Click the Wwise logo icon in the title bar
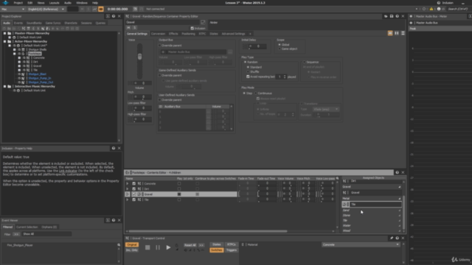This screenshot has height=265, width=472. [6, 3]
